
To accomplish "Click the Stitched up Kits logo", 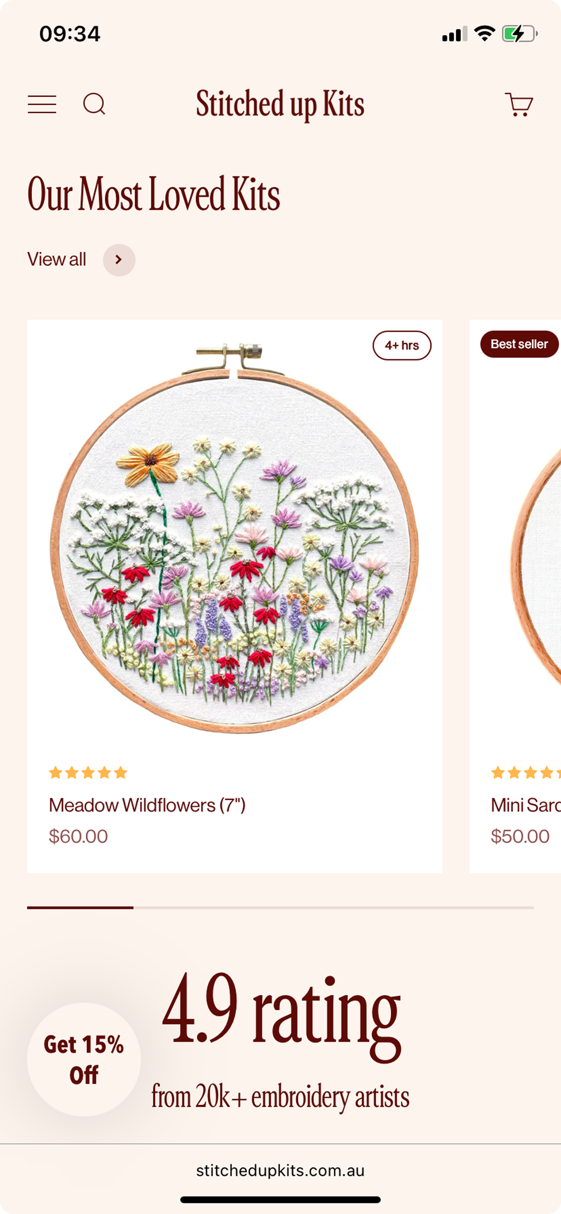I will 280,104.
